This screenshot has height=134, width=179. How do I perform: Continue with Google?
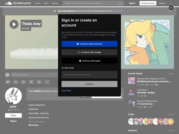point(89,52)
